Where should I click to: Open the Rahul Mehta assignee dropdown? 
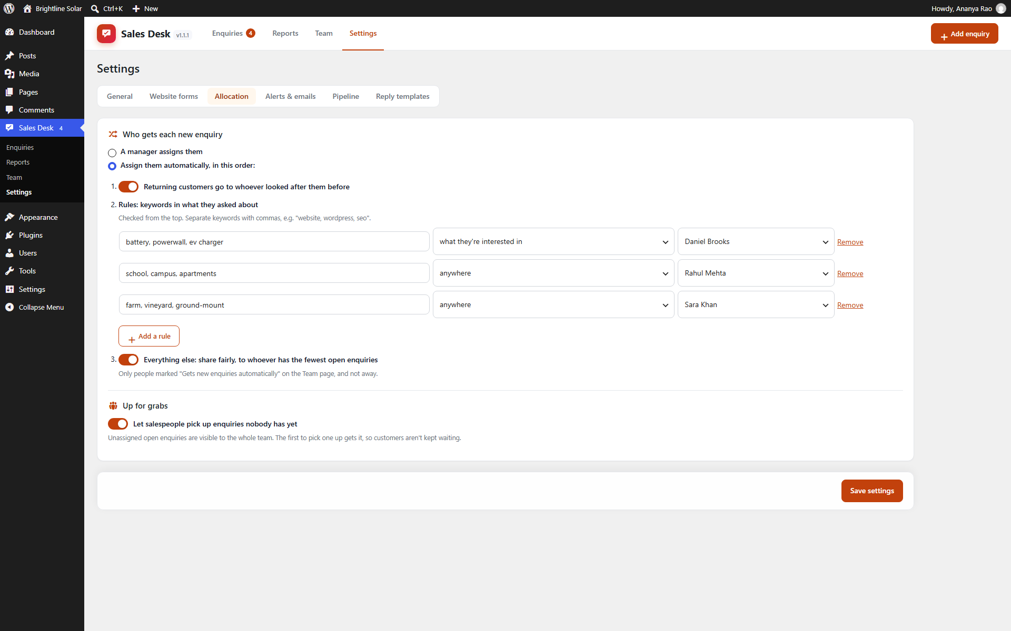(x=756, y=273)
